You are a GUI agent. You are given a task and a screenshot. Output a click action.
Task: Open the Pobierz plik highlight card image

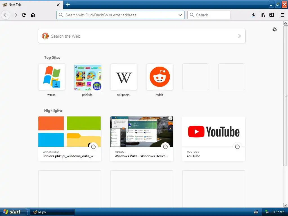70,132
